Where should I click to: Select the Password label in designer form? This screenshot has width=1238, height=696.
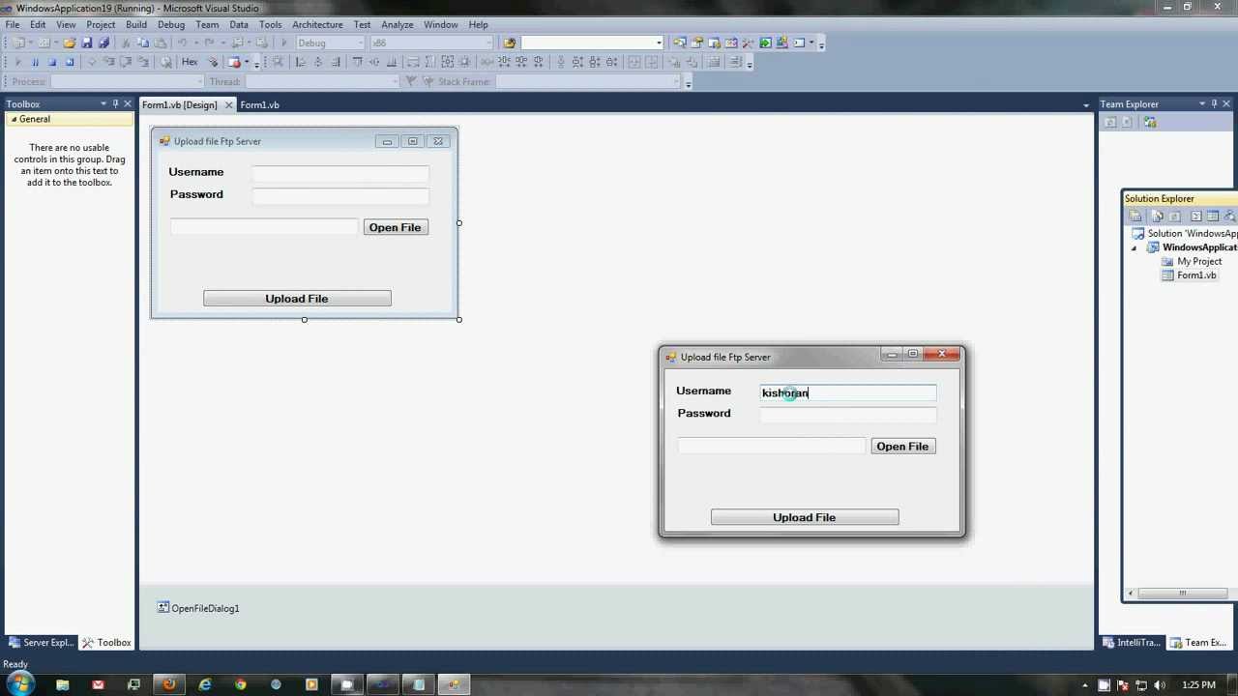click(x=196, y=194)
